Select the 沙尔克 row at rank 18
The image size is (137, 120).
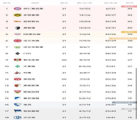(x=68, y=118)
